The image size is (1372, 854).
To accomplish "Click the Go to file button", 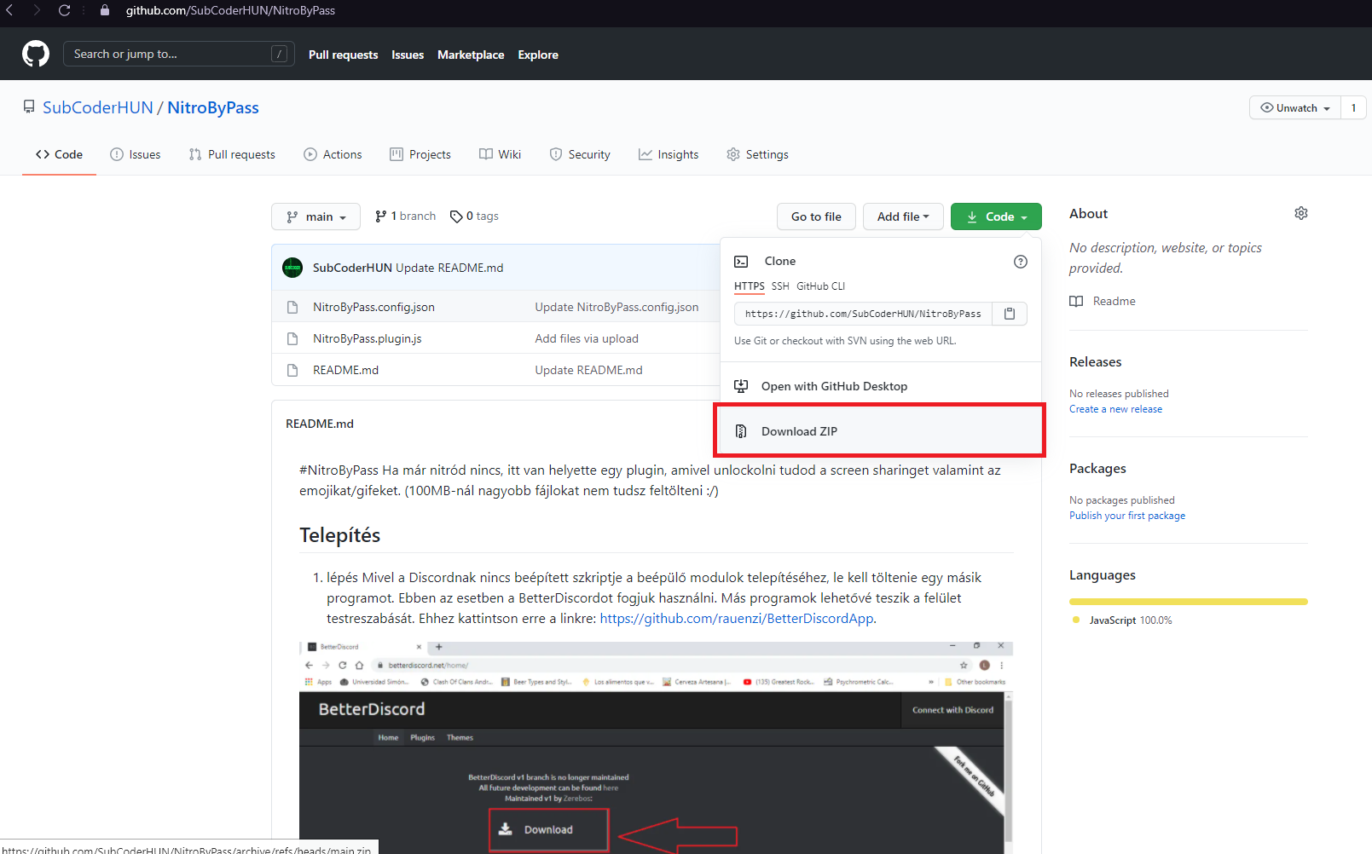I will (x=816, y=216).
